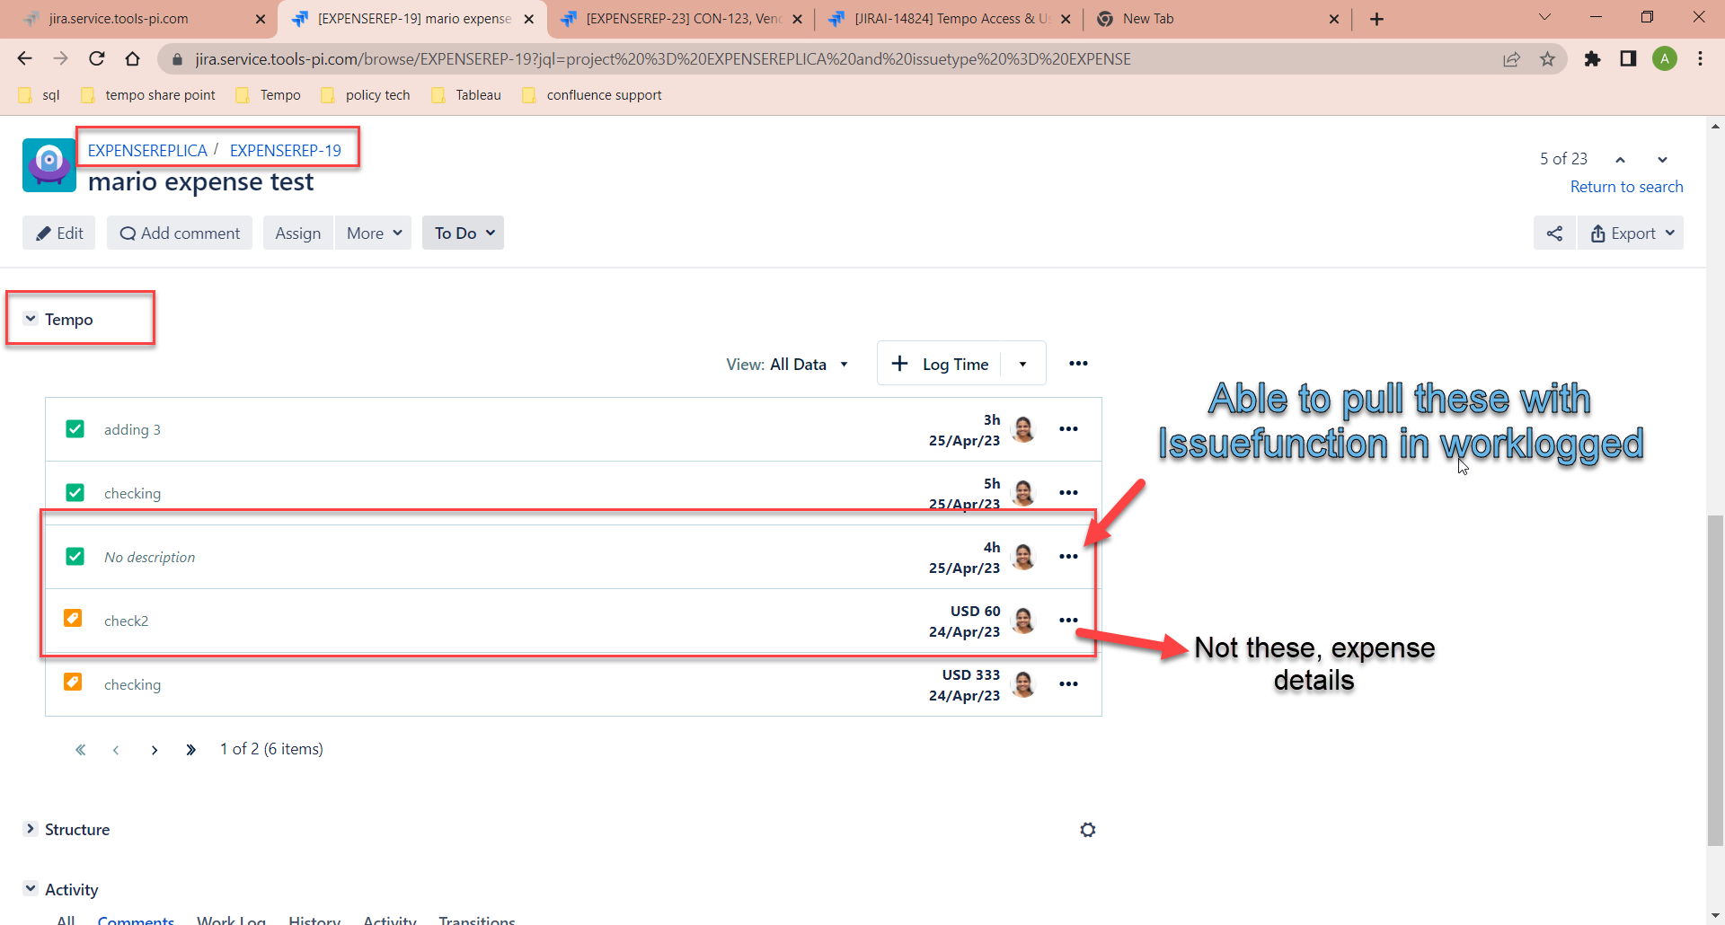The height and width of the screenshot is (925, 1725).
Task: Go to last page of worklog list
Action: coord(190,750)
